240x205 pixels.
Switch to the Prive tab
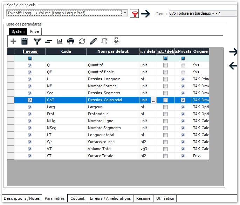34,31
